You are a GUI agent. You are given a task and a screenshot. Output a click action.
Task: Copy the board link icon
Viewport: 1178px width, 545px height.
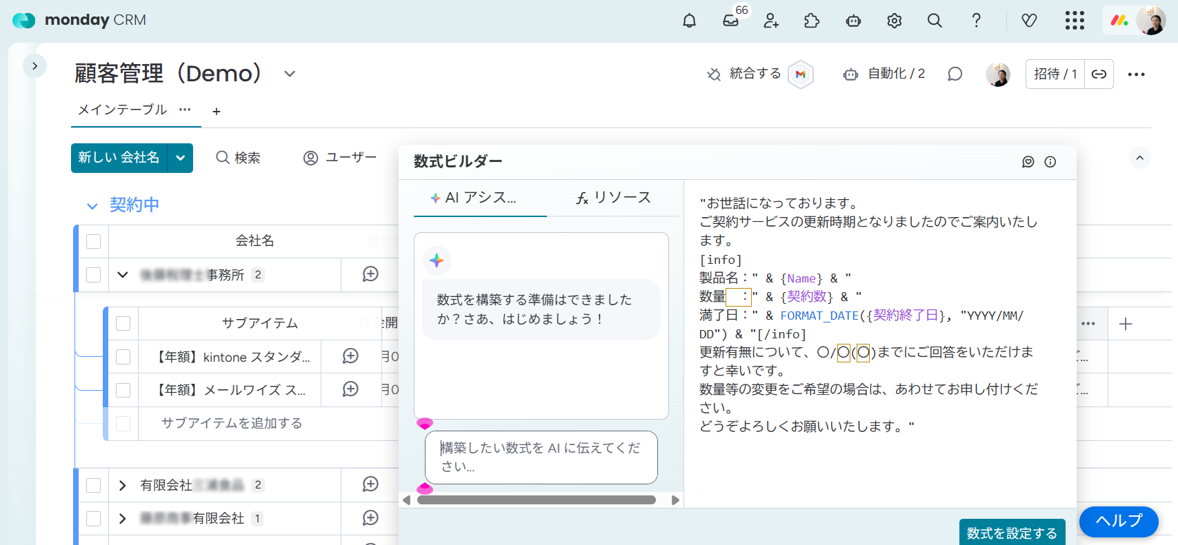[x=1099, y=74]
